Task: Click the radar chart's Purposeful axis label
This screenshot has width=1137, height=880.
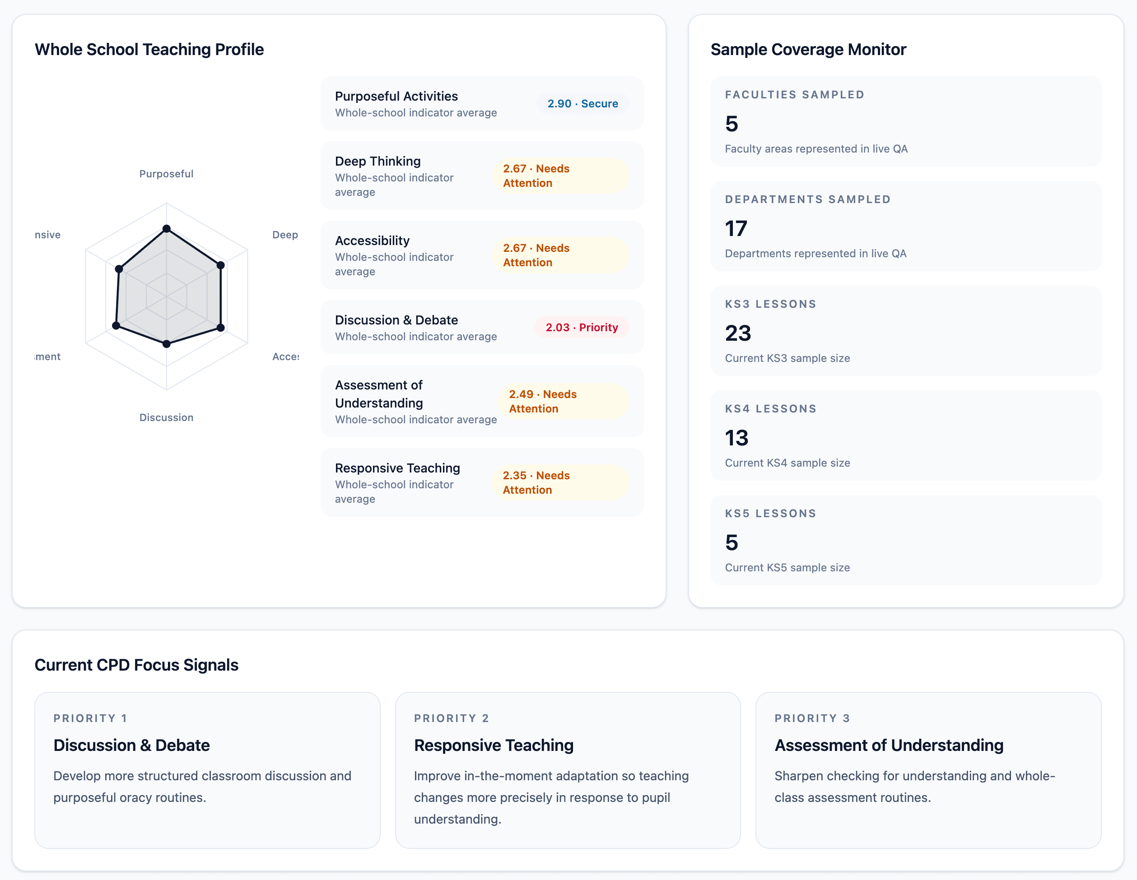Action: pos(166,174)
